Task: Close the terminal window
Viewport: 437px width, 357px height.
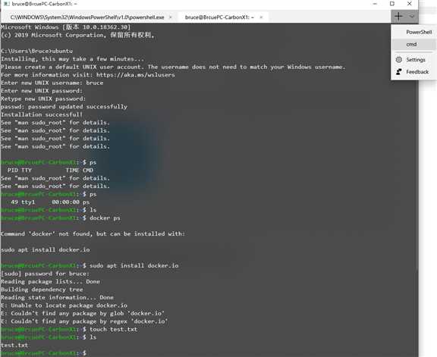Action: [x=409, y=4]
